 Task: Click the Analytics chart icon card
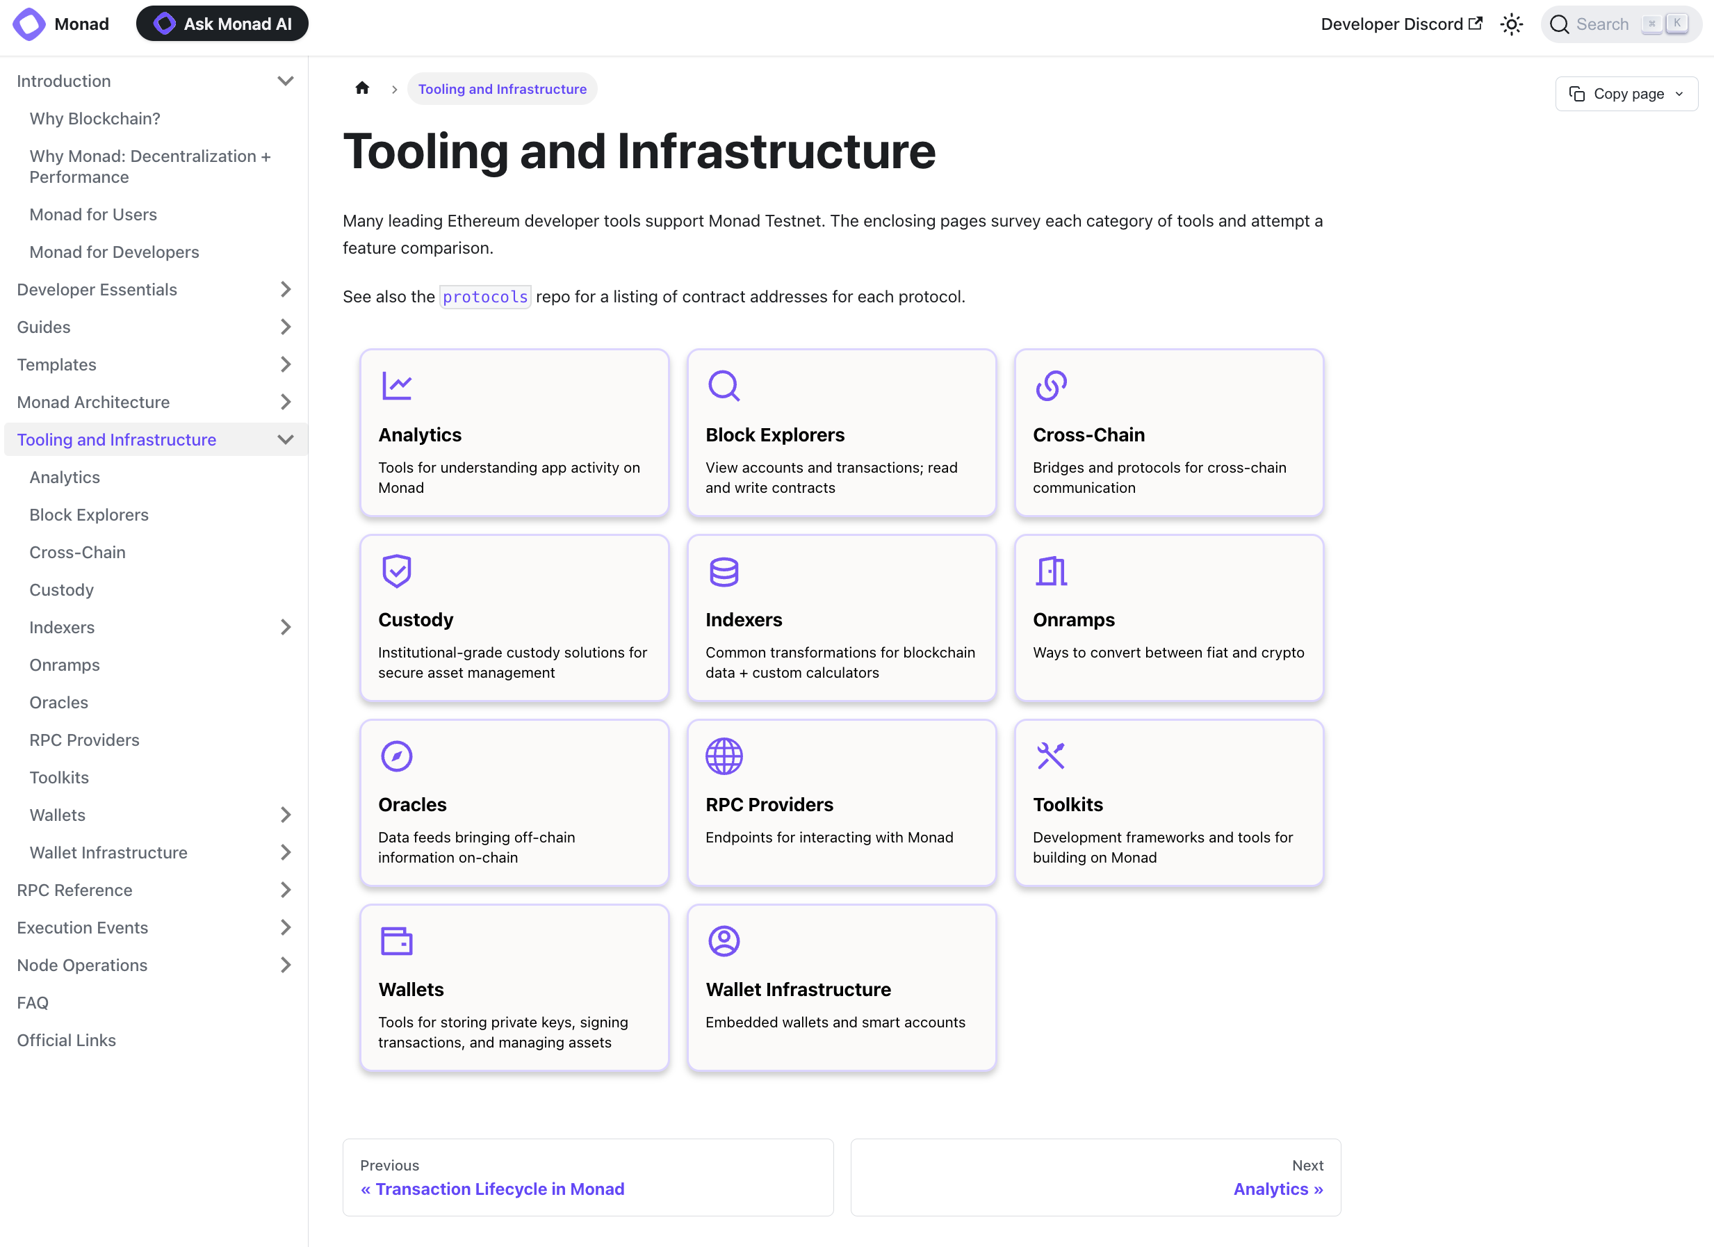coord(397,386)
